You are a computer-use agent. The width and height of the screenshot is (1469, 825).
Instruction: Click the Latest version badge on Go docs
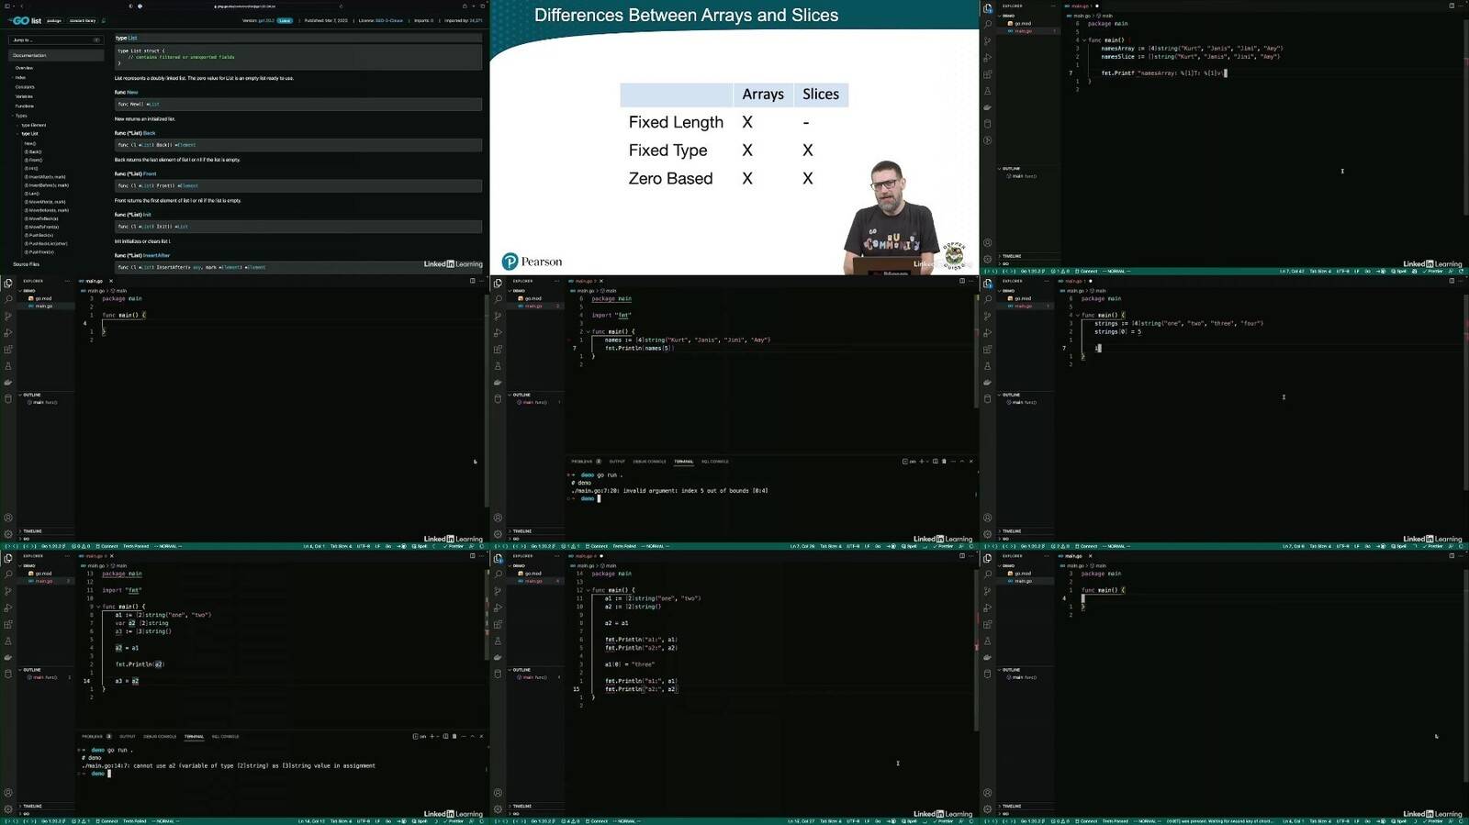[x=285, y=20]
